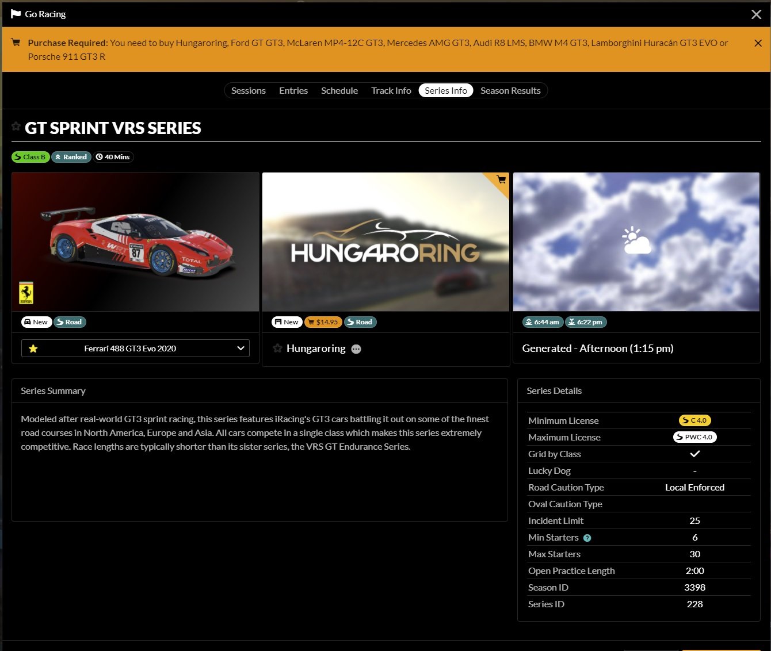This screenshot has height=651, width=771.
Task: Click the more options bubble beside Hungaroring
Action: (x=356, y=349)
